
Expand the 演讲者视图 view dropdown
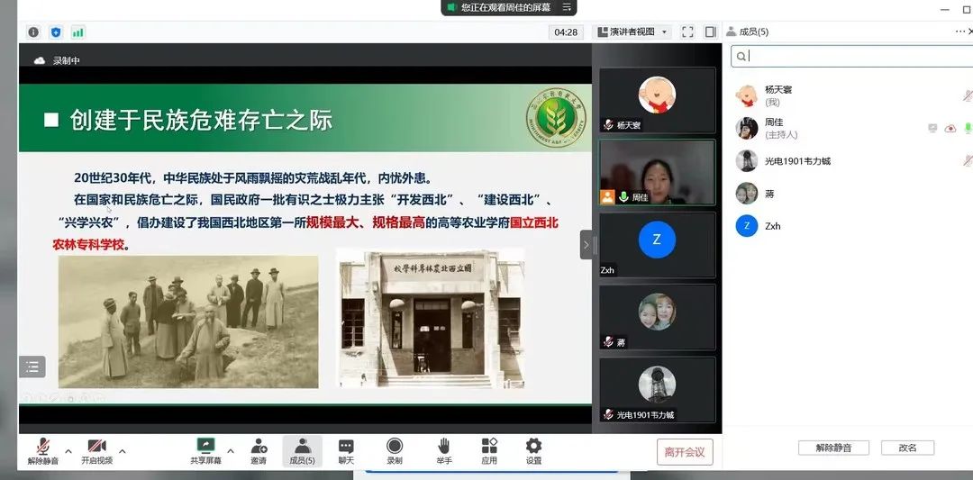[x=632, y=32]
